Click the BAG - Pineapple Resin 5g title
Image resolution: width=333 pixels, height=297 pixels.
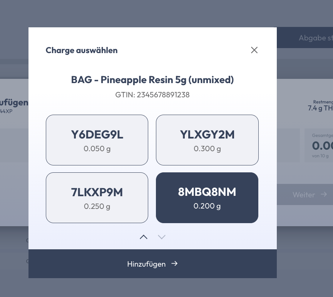coord(152,80)
